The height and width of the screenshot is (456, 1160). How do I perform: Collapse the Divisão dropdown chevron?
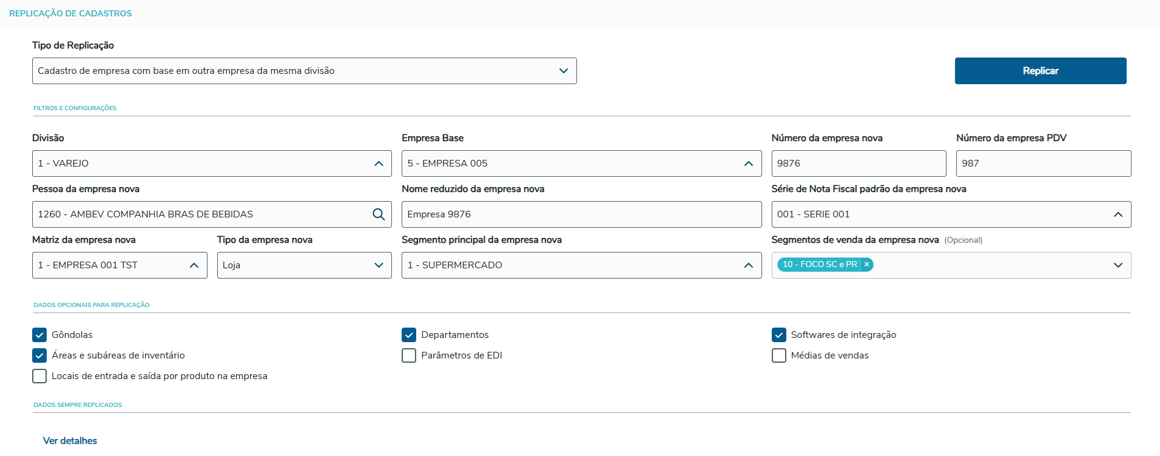pyautogui.click(x=379, y=164)
